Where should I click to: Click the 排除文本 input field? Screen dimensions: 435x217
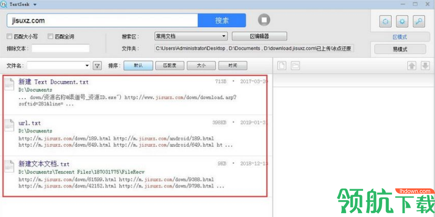[x=61, y=48]
